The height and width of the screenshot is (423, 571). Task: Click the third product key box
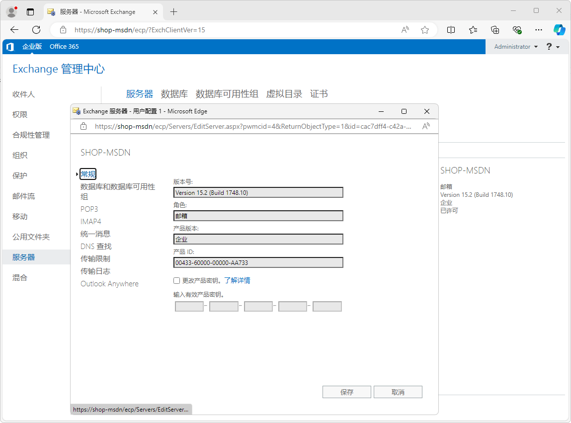click(x=258, y=306)
